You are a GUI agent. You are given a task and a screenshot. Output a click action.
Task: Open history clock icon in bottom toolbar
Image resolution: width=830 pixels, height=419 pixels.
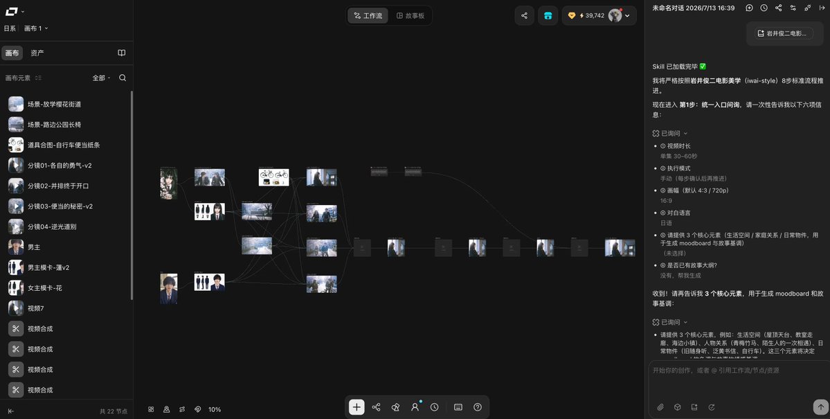[434, 407]
